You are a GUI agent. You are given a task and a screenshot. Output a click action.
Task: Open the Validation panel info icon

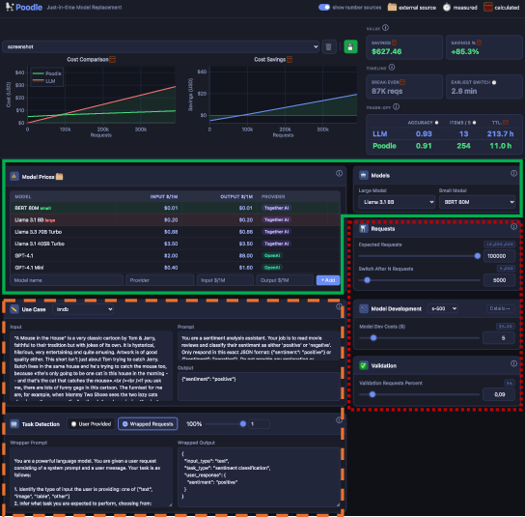pos(513,363)
